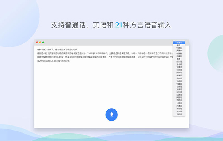
Task: Choose 南京话 dialect
Action: click(179, 109)
